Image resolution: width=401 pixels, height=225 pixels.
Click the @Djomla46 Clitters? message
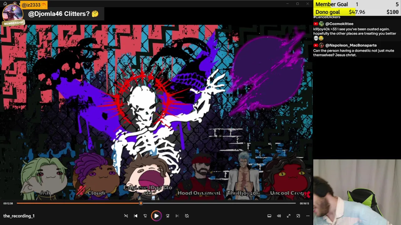pos(63,14)
